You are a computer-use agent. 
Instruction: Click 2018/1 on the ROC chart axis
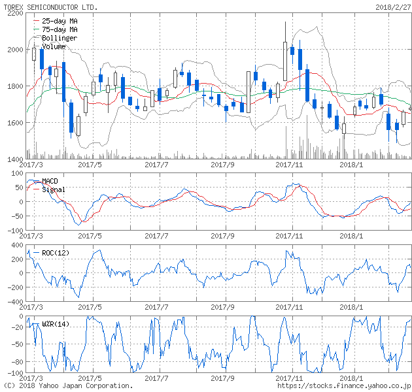point(351,306)
